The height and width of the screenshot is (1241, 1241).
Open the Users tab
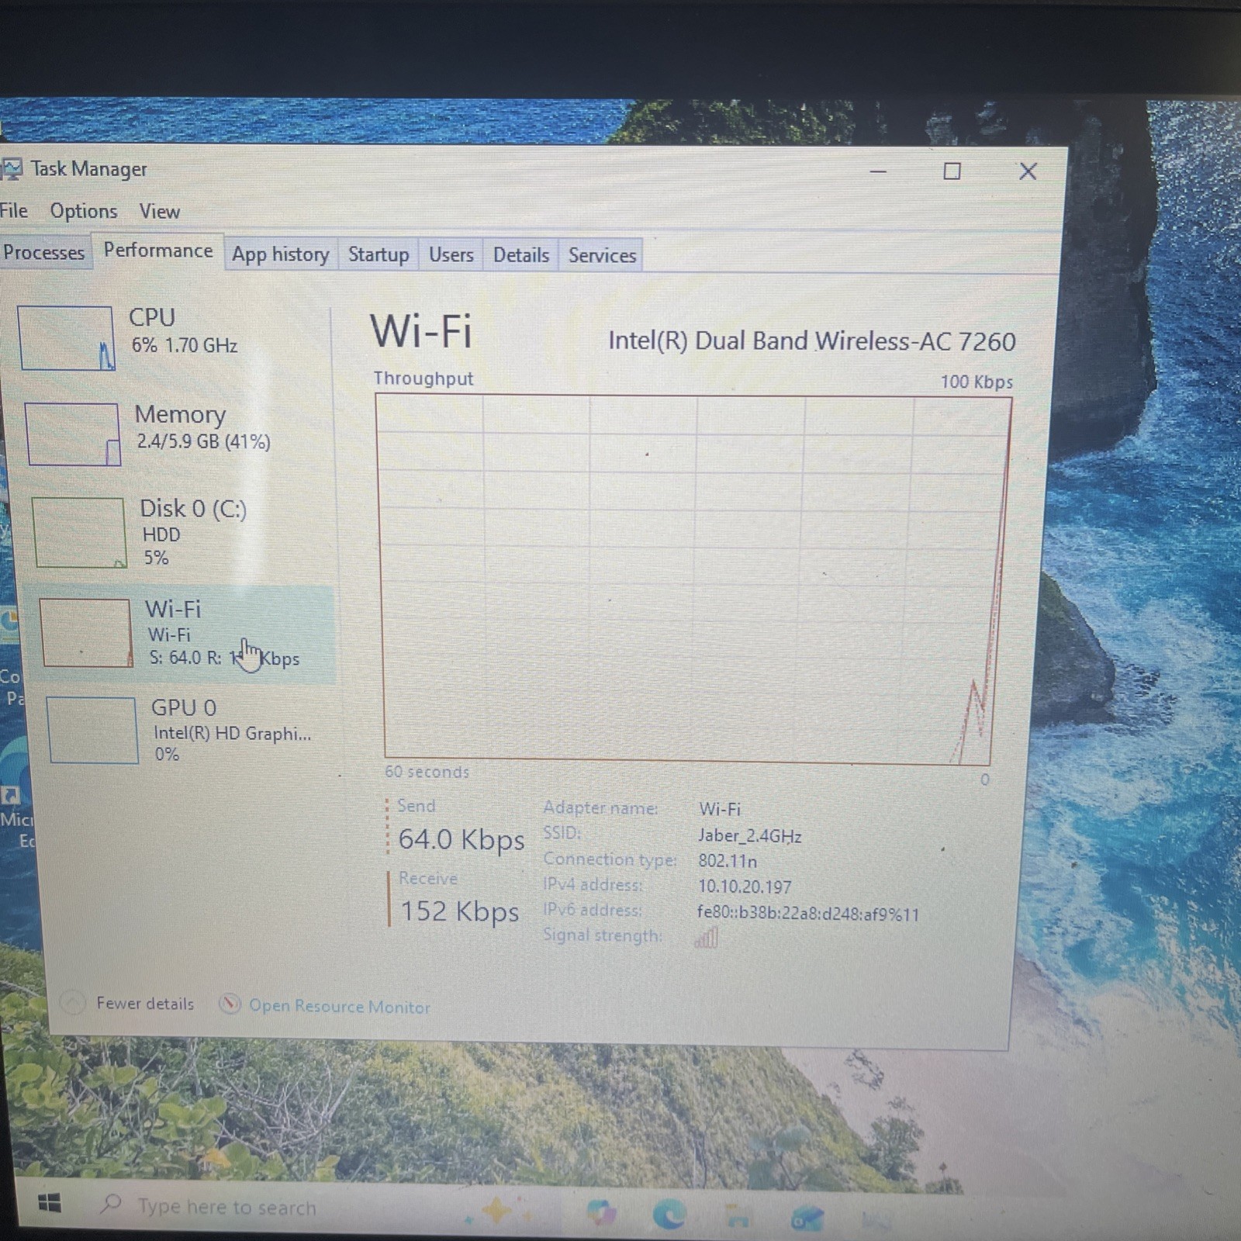coord(451,254)
